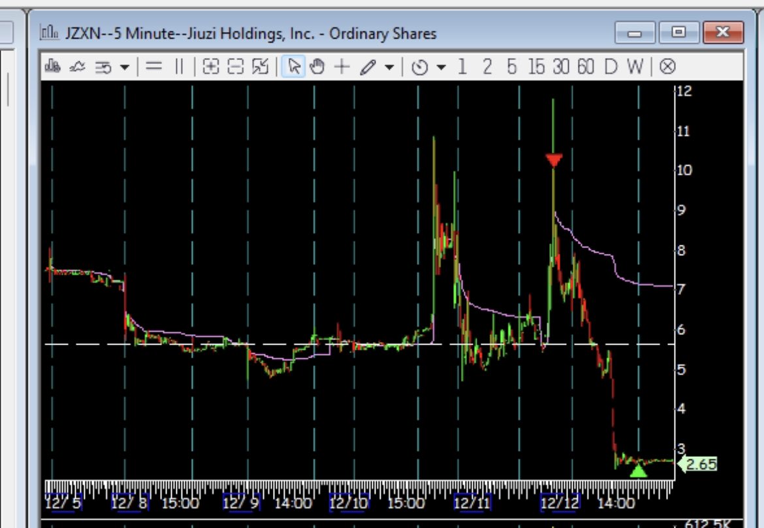Switch to 30 minute interval
Viewport: 764px width, 528px height.
tap(561, 66)
